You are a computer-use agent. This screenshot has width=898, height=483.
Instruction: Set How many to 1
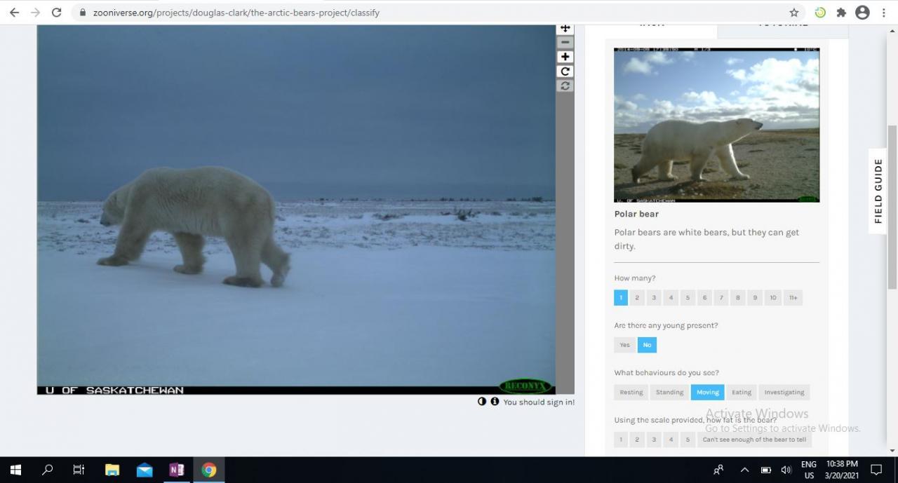[621, 297]
